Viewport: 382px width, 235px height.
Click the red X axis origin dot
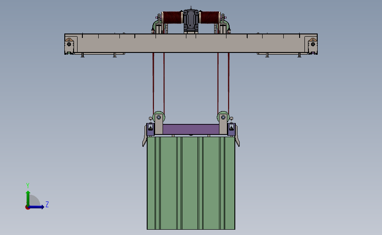point(27,208)
